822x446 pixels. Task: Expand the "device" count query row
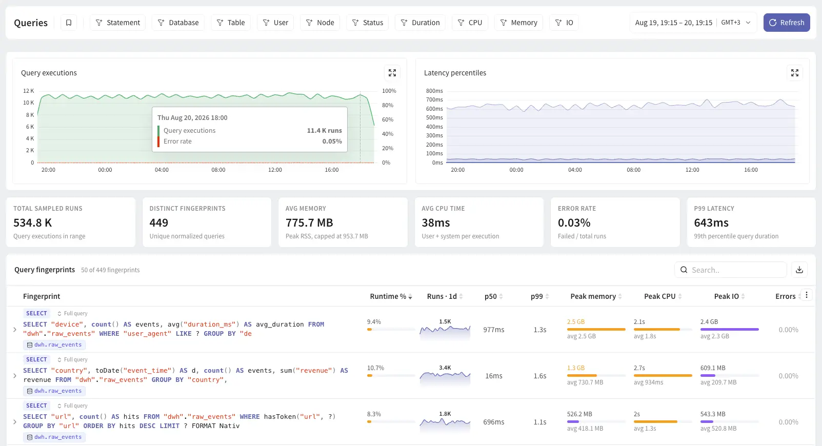tap(14, 330)
